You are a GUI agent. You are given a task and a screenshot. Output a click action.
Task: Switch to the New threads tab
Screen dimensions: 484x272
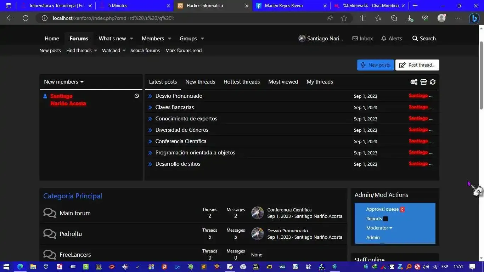200,82
